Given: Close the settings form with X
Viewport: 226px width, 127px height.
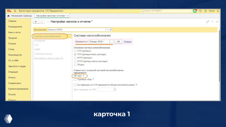Looking at the screenshot, I should (x=217, y=22).
